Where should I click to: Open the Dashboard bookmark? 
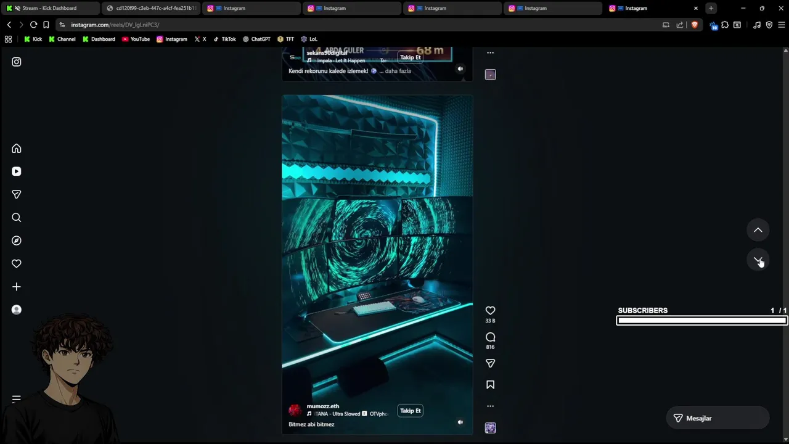click(99, 39)
